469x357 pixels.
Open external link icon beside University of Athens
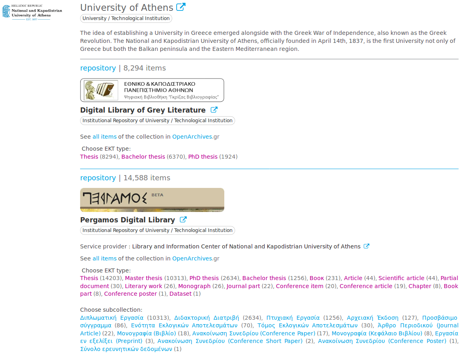(181, 7)
